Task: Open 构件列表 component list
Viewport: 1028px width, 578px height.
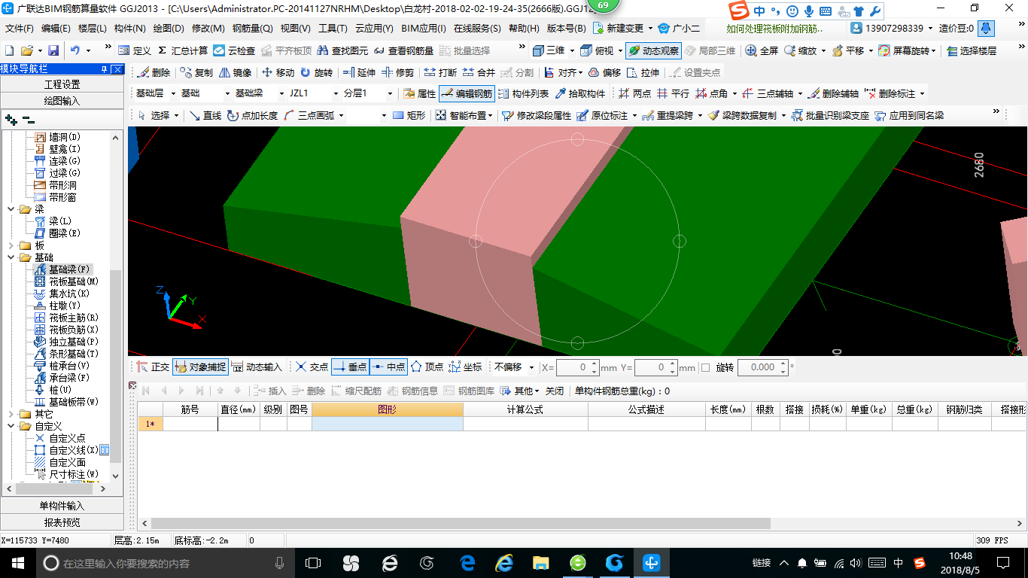Action: 523,94
